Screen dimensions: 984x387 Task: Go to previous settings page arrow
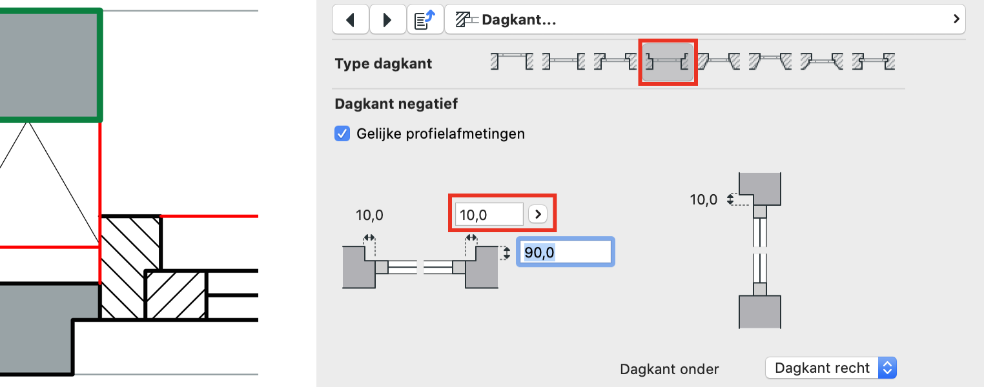(x=351, y=20)
